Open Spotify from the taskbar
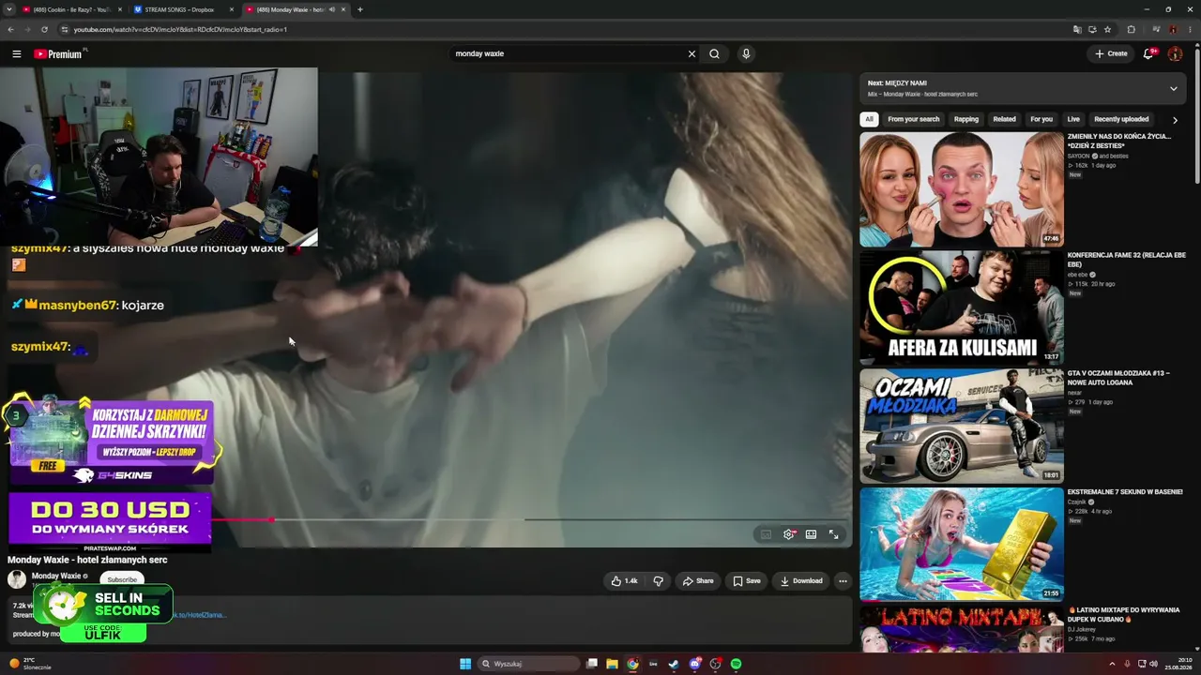The height and width of the screenshot is (675, 1201). (737, 664)
